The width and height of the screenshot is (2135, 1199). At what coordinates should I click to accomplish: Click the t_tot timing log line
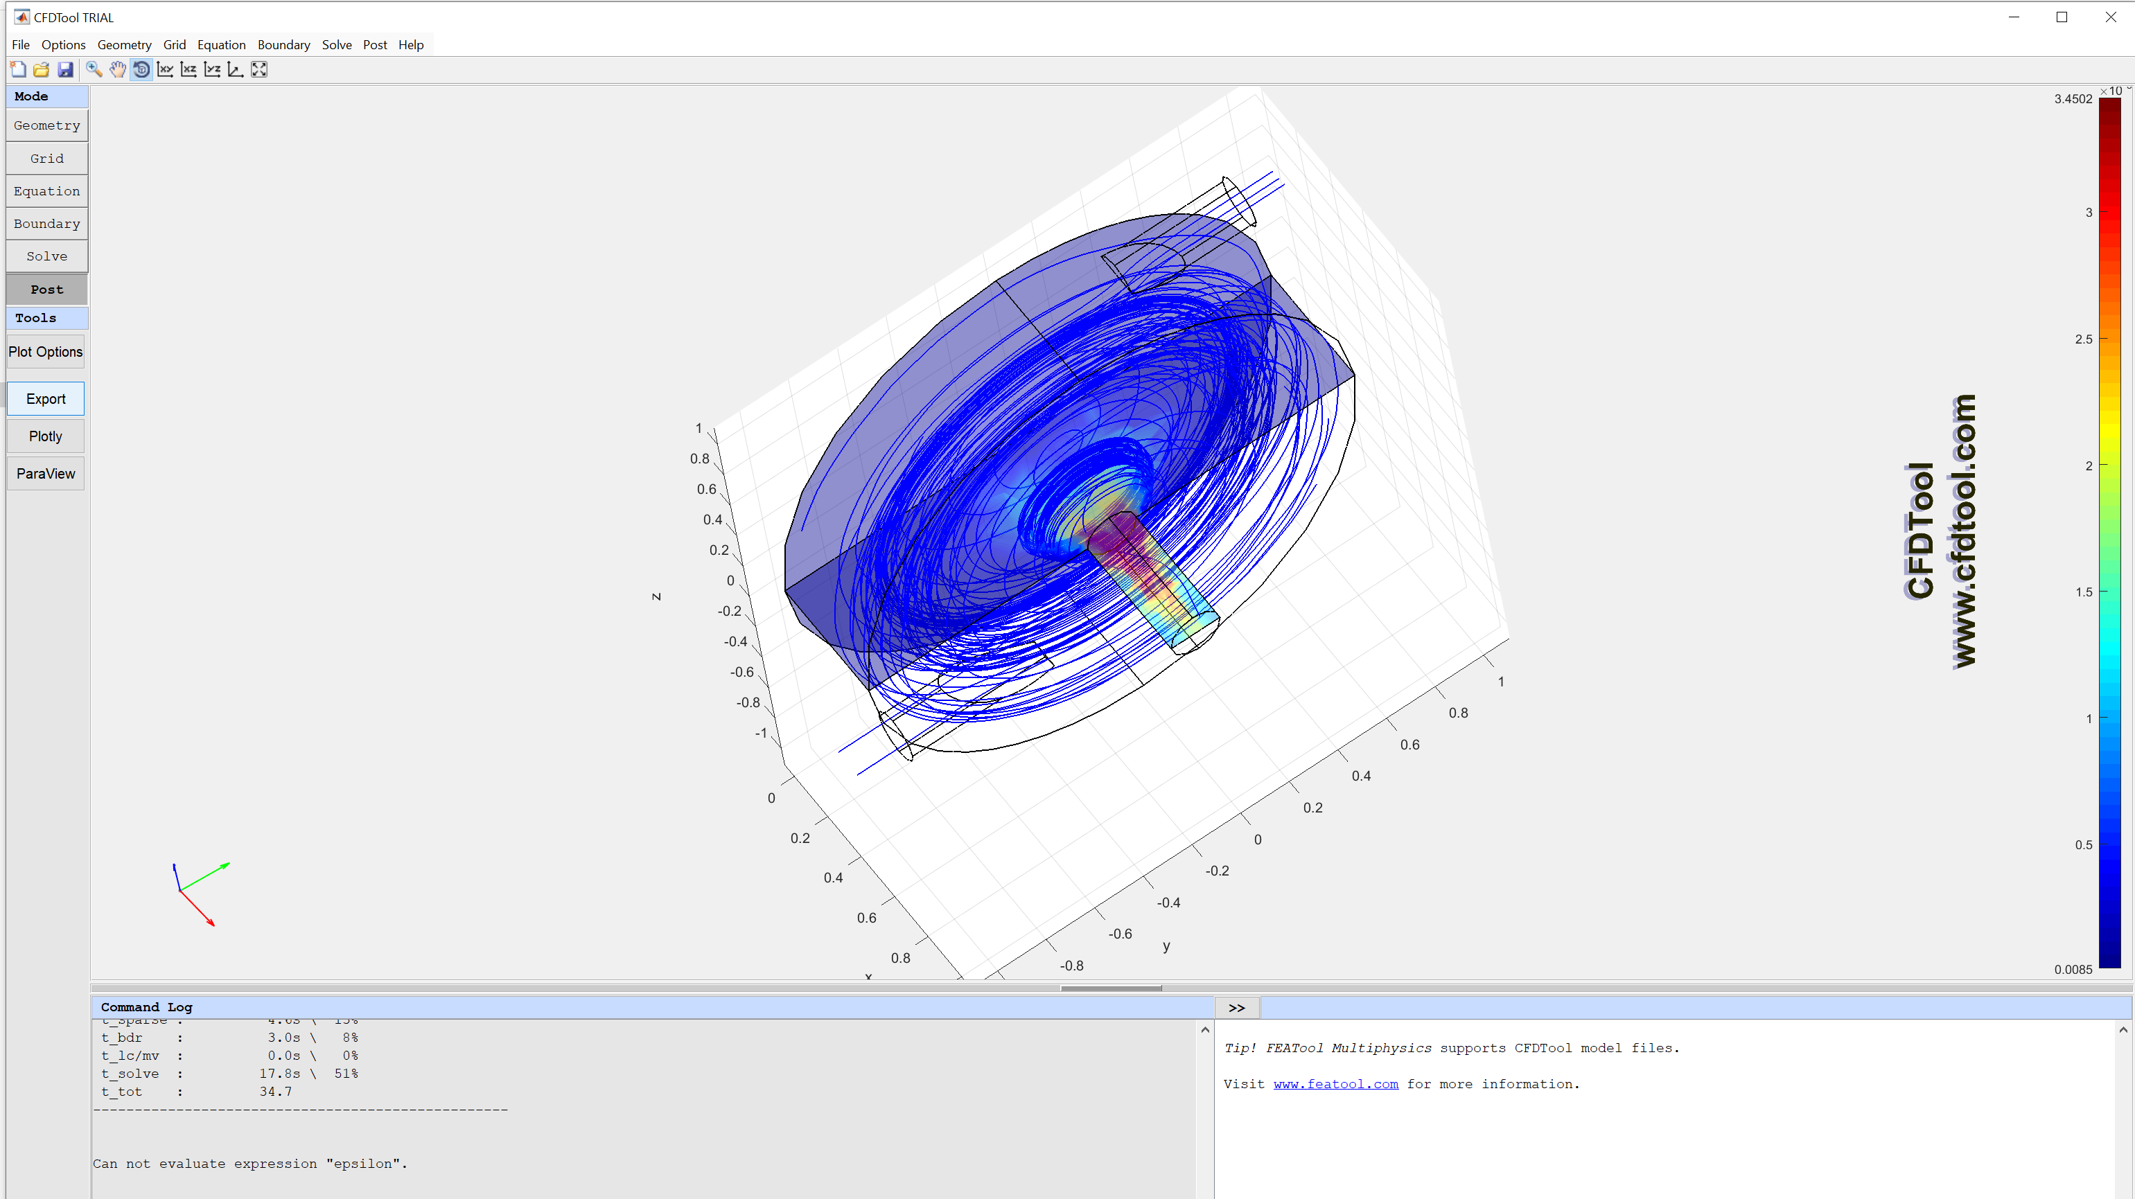(196, 1091)
